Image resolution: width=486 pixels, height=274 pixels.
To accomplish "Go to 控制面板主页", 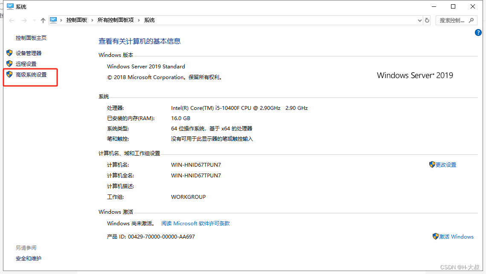I will click(31, 38).
